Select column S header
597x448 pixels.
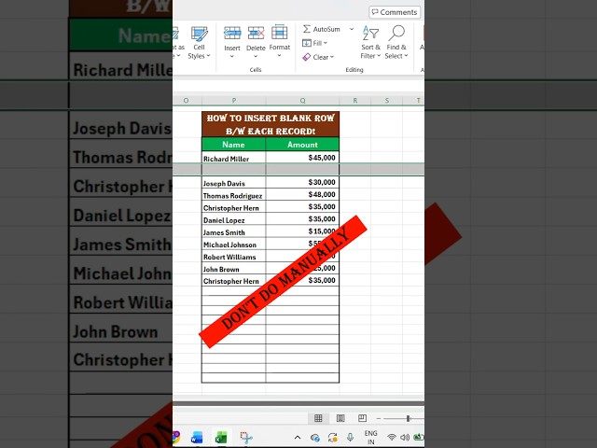click(387, 101)
